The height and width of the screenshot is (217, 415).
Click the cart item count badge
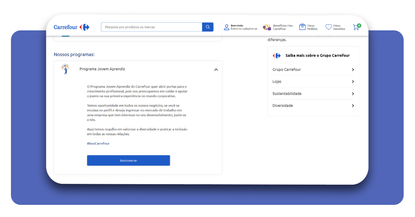(359, 26)
